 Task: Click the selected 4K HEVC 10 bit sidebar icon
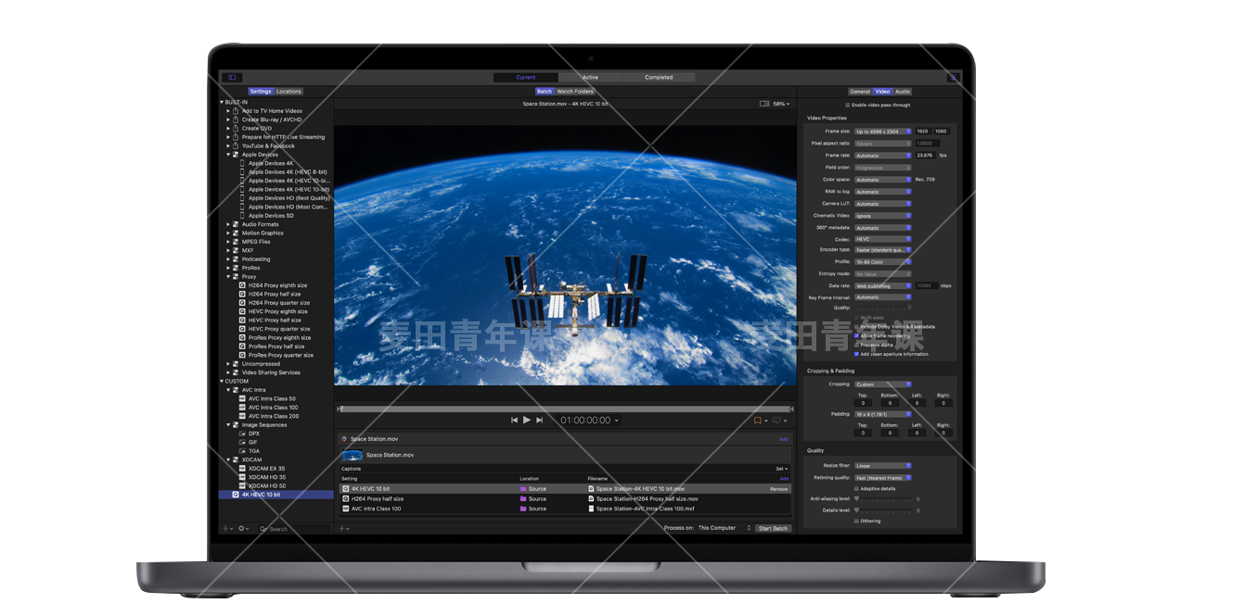coord(236,495)
